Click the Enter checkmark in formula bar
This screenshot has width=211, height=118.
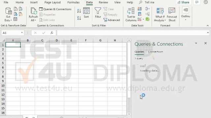pos(44,33)
